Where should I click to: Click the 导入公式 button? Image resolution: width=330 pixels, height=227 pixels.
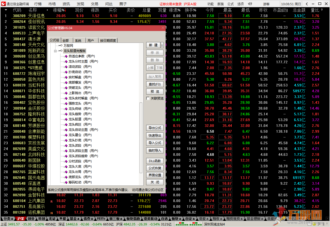click(x=155, y=143)
